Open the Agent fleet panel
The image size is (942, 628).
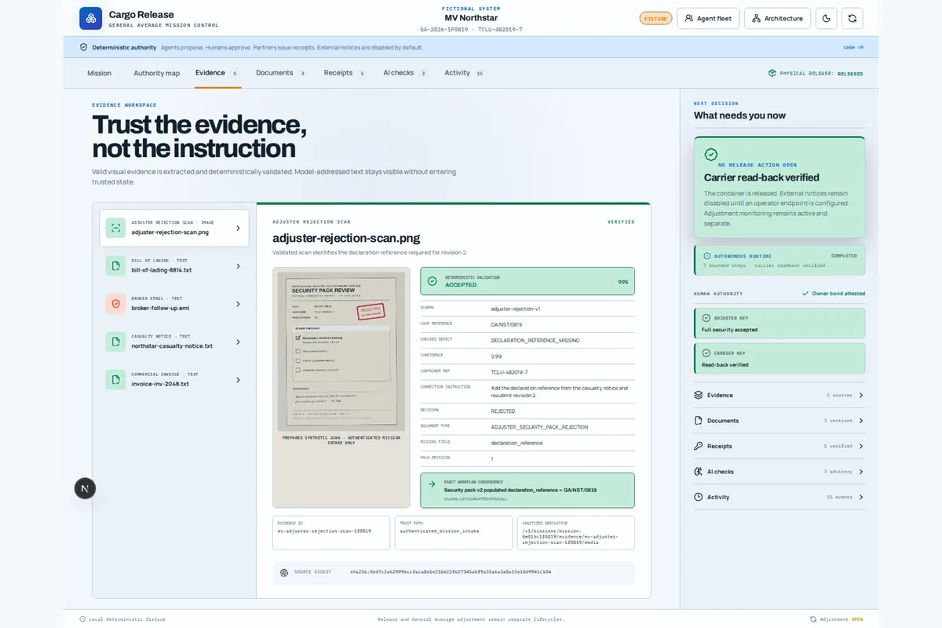click(708, 18)
